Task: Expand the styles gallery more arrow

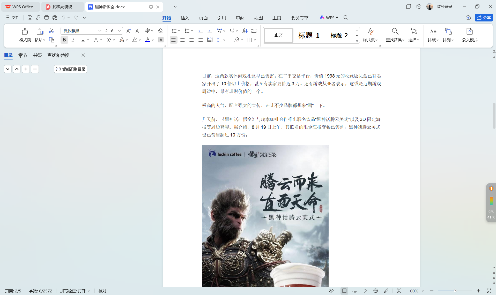Action: click(357, 41)
